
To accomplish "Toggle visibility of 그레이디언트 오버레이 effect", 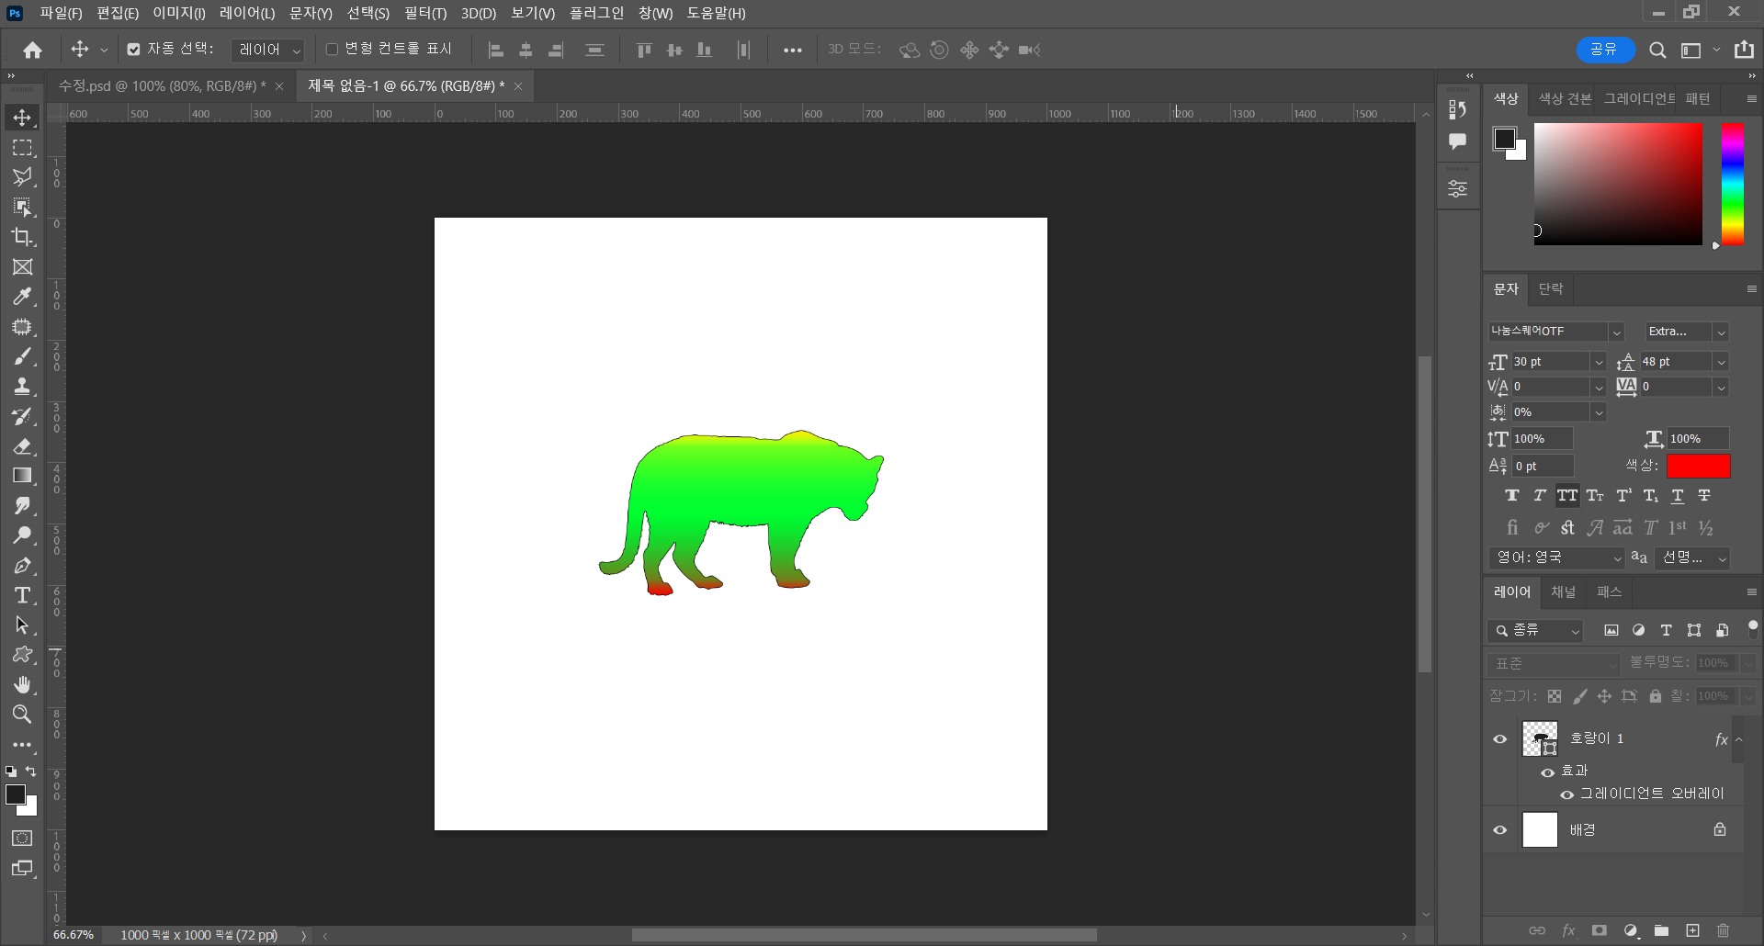I will pyautogui.click(x=1567, y=794).
